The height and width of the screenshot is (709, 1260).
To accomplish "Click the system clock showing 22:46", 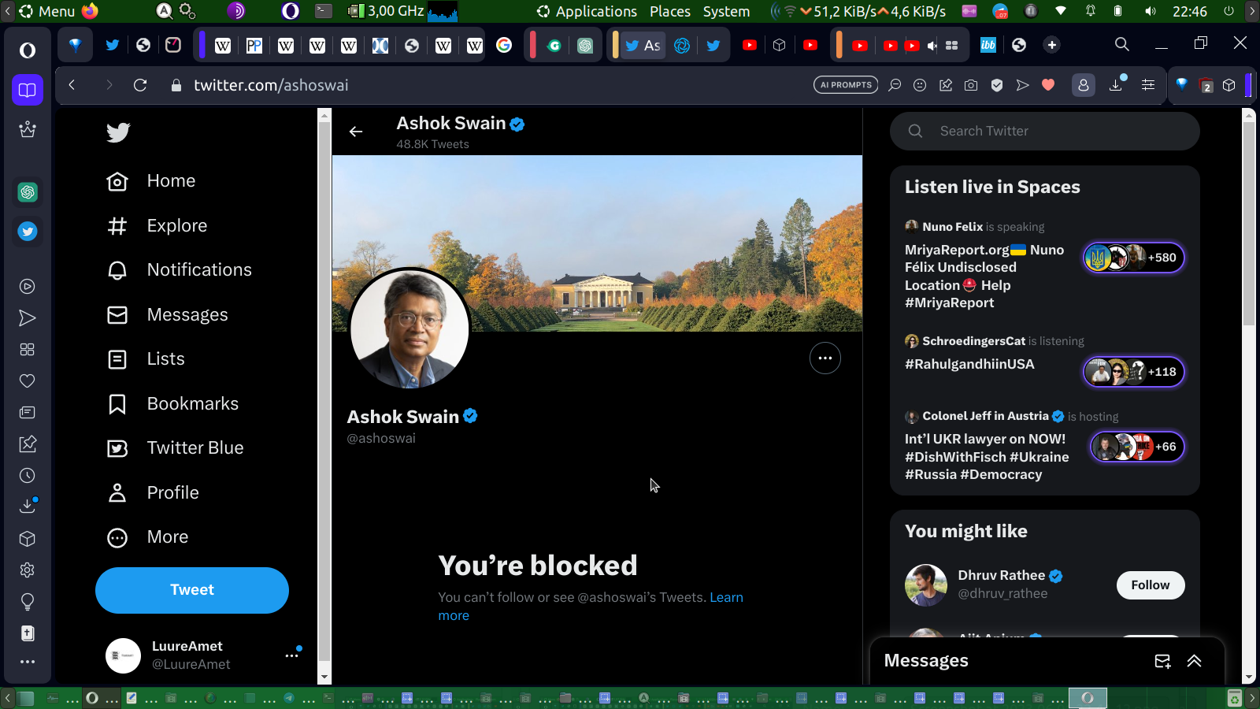I will [x=1190, y=11].
